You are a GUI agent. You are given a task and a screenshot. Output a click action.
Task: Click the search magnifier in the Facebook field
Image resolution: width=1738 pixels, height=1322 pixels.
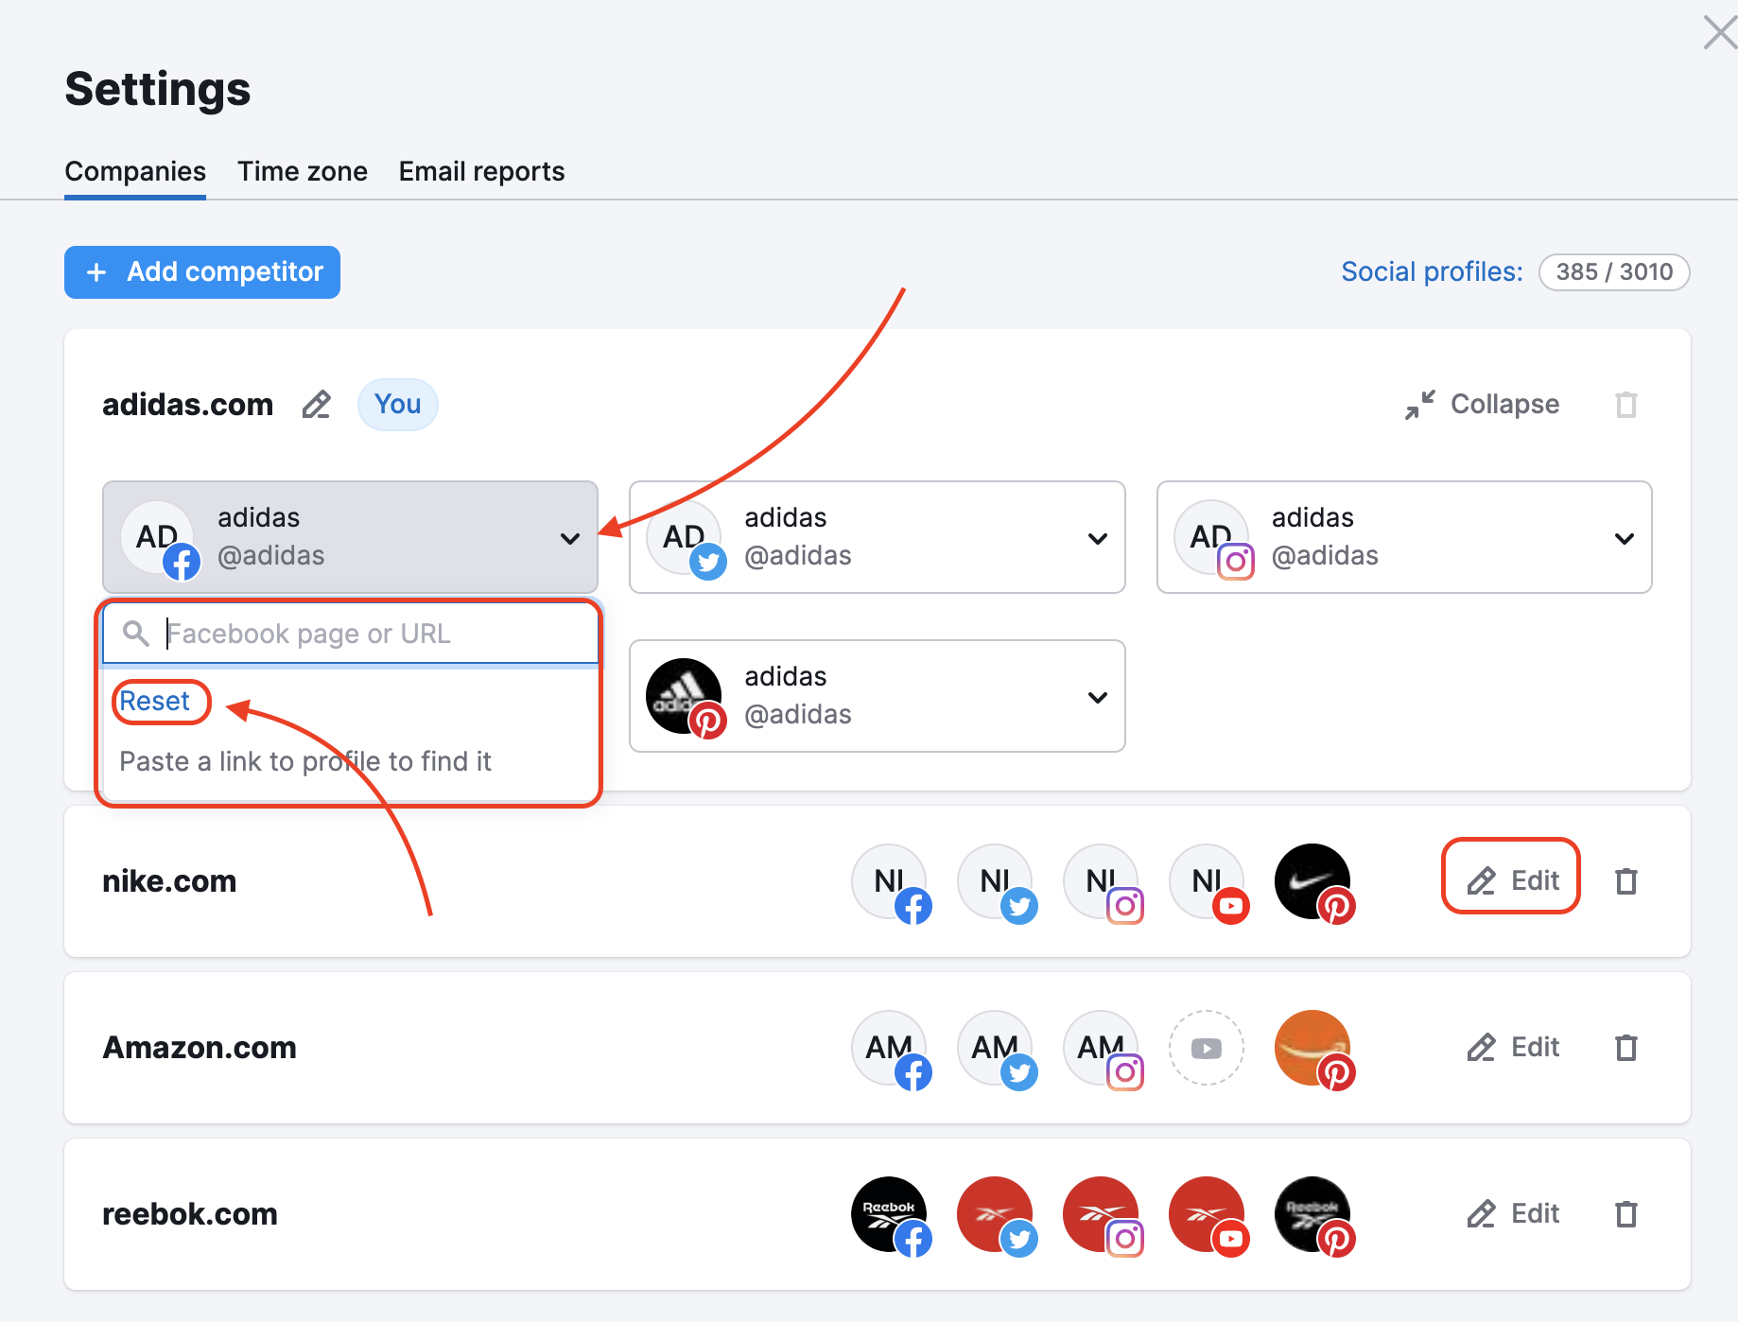[136, 633]
